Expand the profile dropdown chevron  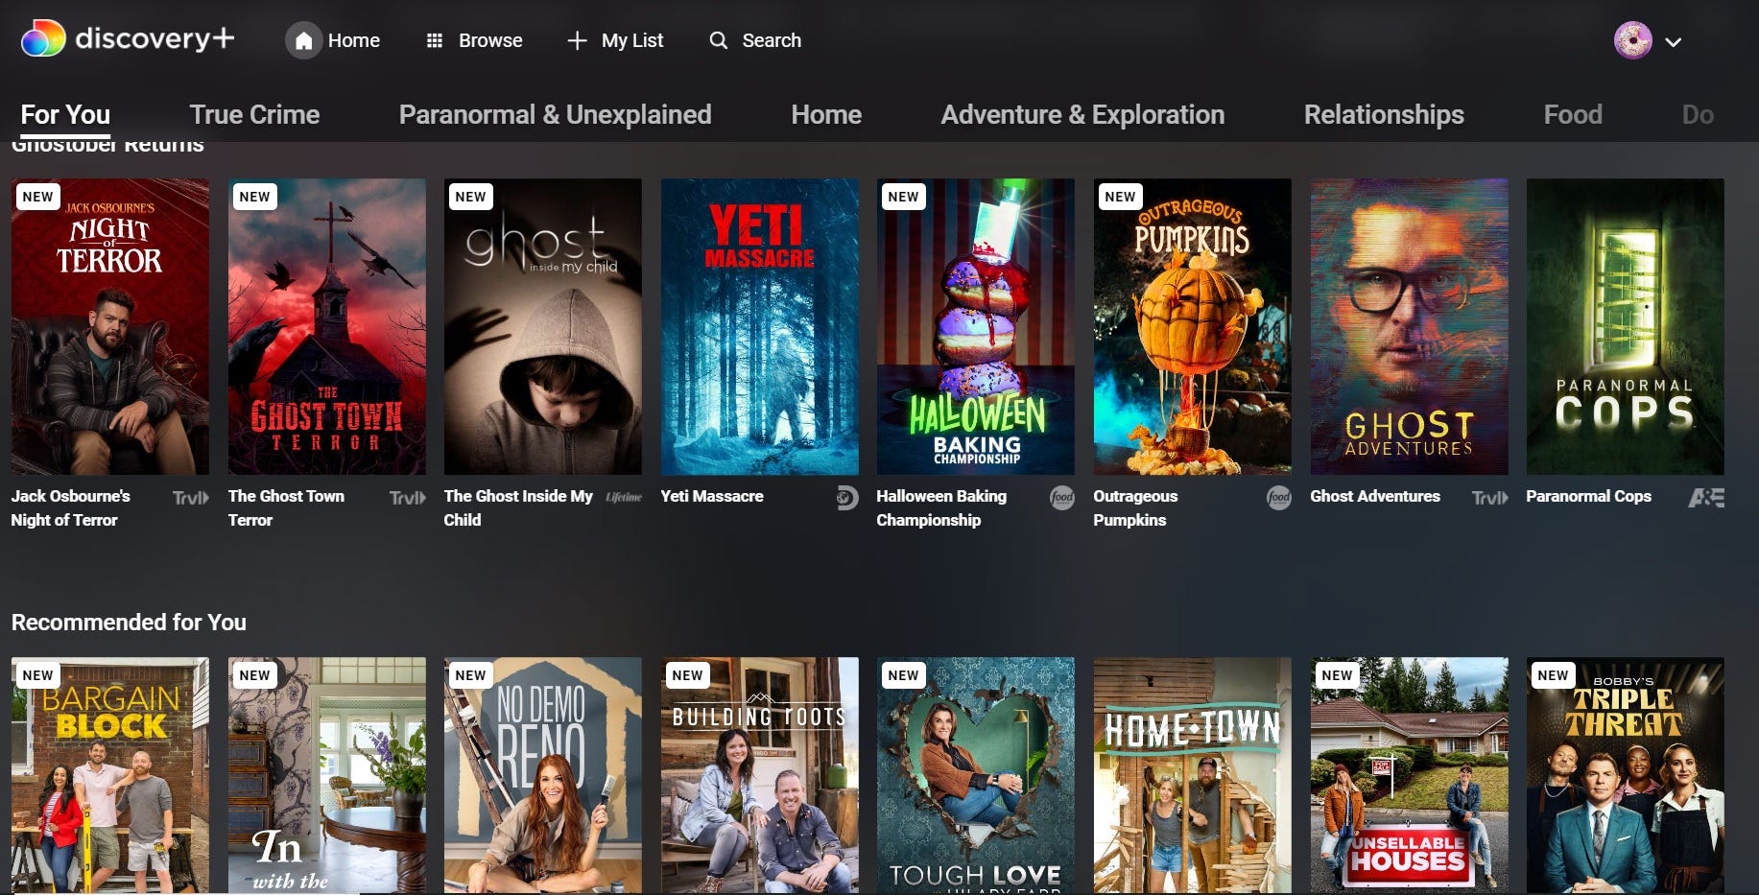click(1673, 42)
